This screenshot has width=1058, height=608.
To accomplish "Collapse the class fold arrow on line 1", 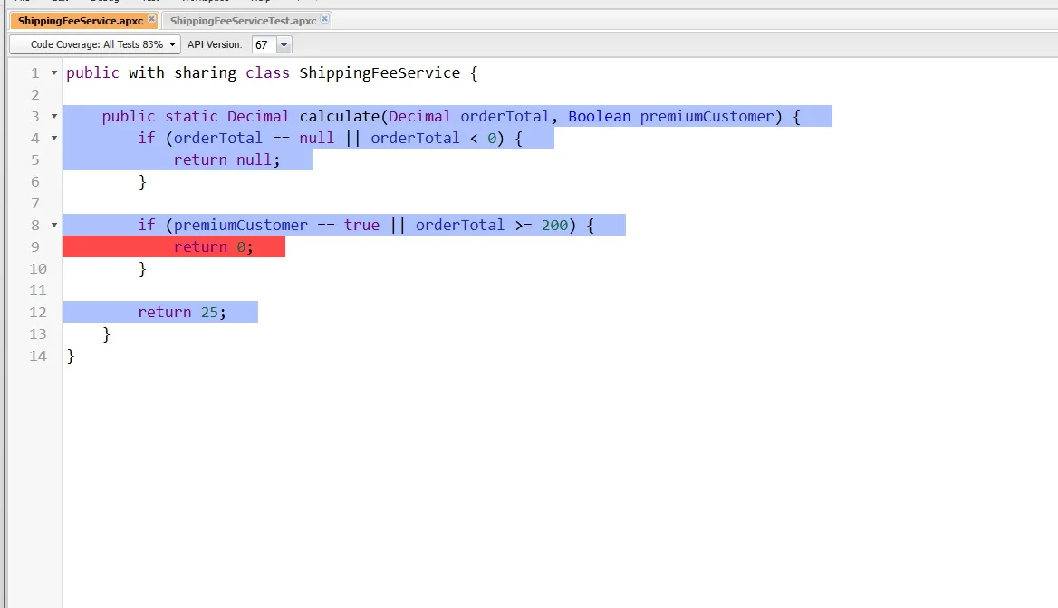I will pyautogui.click(x=54, y=72).
